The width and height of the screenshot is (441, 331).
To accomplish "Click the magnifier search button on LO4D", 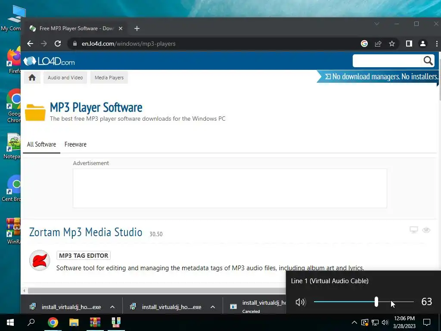I will 428,61.
